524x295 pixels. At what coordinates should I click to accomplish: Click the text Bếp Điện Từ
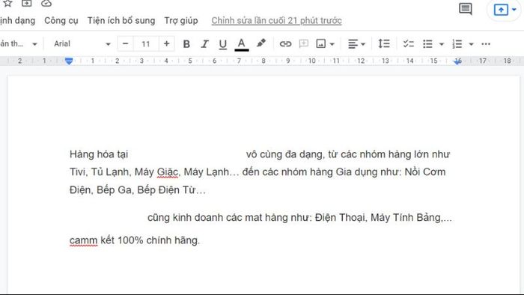click(166, 189)
